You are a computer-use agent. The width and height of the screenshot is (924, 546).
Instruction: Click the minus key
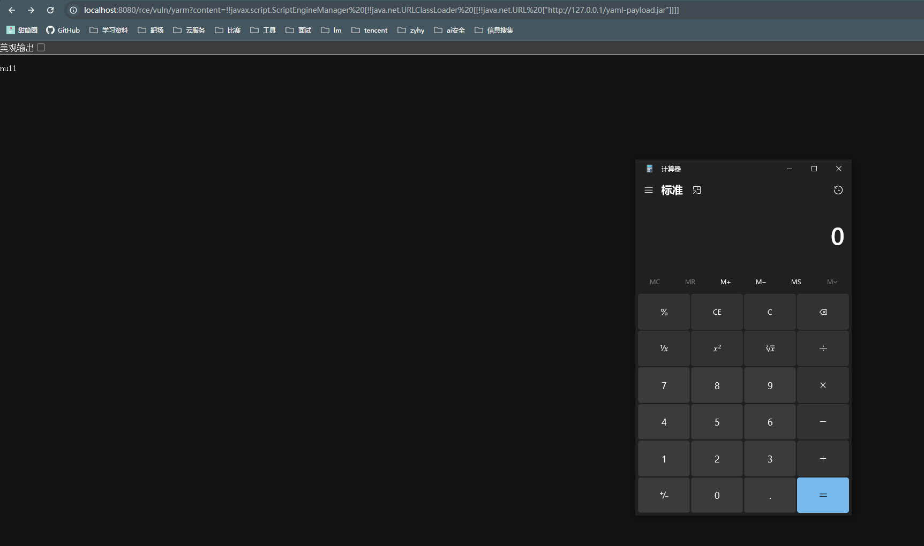(823, 422)
